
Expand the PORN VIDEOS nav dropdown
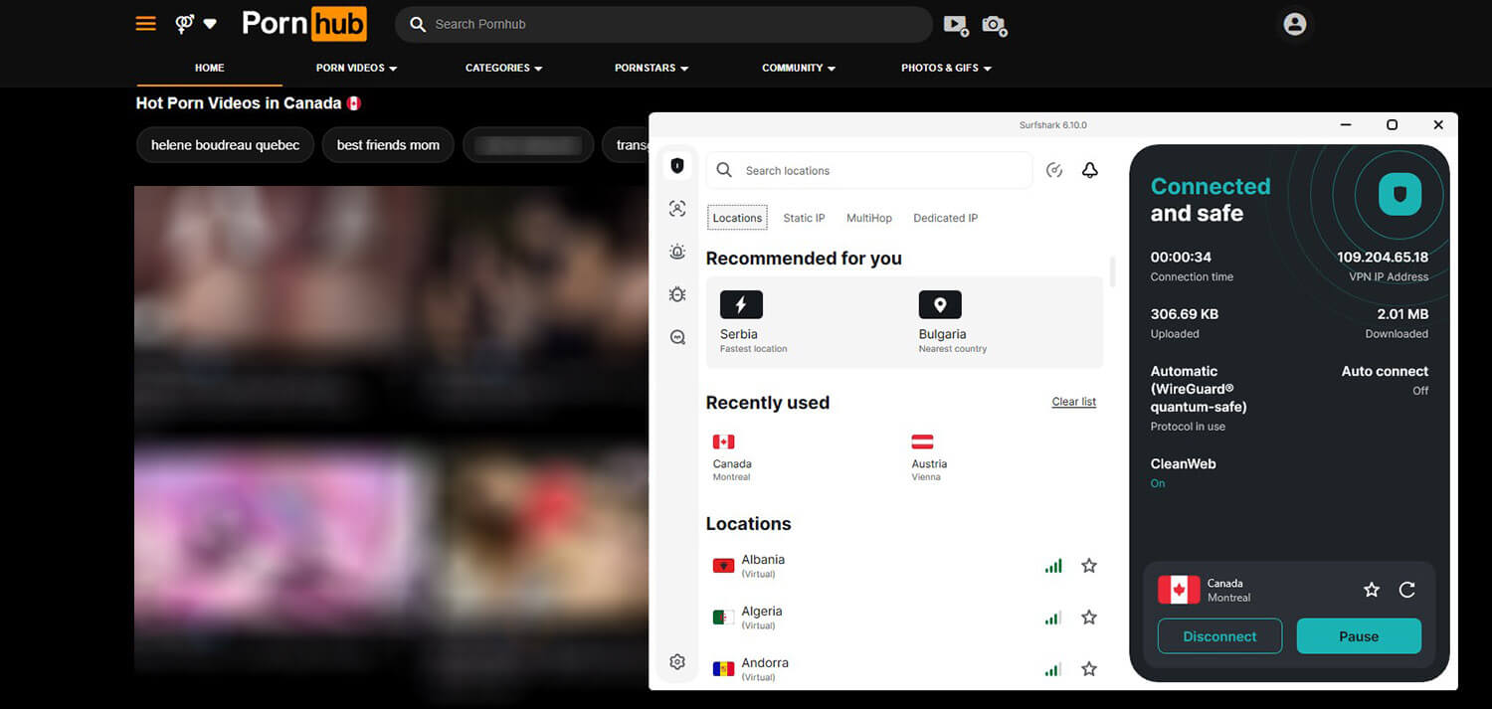357,68
